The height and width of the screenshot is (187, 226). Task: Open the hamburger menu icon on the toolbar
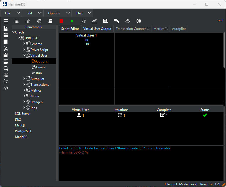coord(6,21)
